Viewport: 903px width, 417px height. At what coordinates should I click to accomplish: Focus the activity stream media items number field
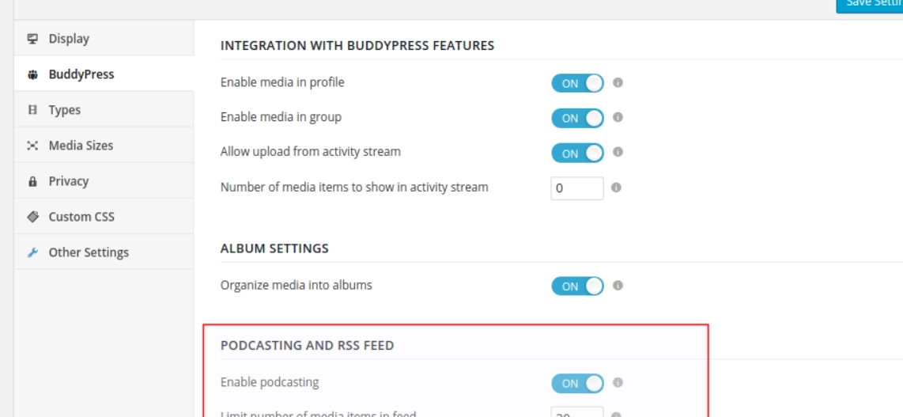(x=576, y=188)
